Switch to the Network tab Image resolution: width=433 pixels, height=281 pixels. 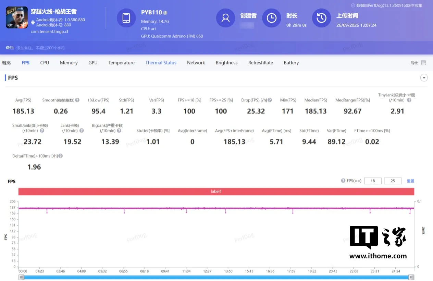pyautogui.click(x=196, y=63)
